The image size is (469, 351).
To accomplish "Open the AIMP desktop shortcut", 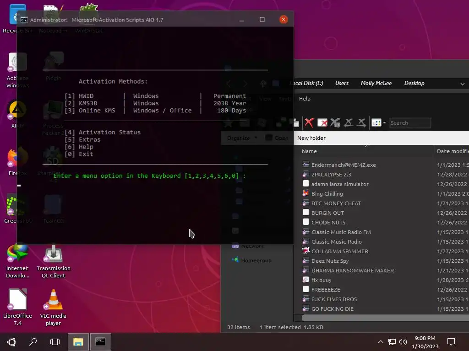I will tap(17, 114).
